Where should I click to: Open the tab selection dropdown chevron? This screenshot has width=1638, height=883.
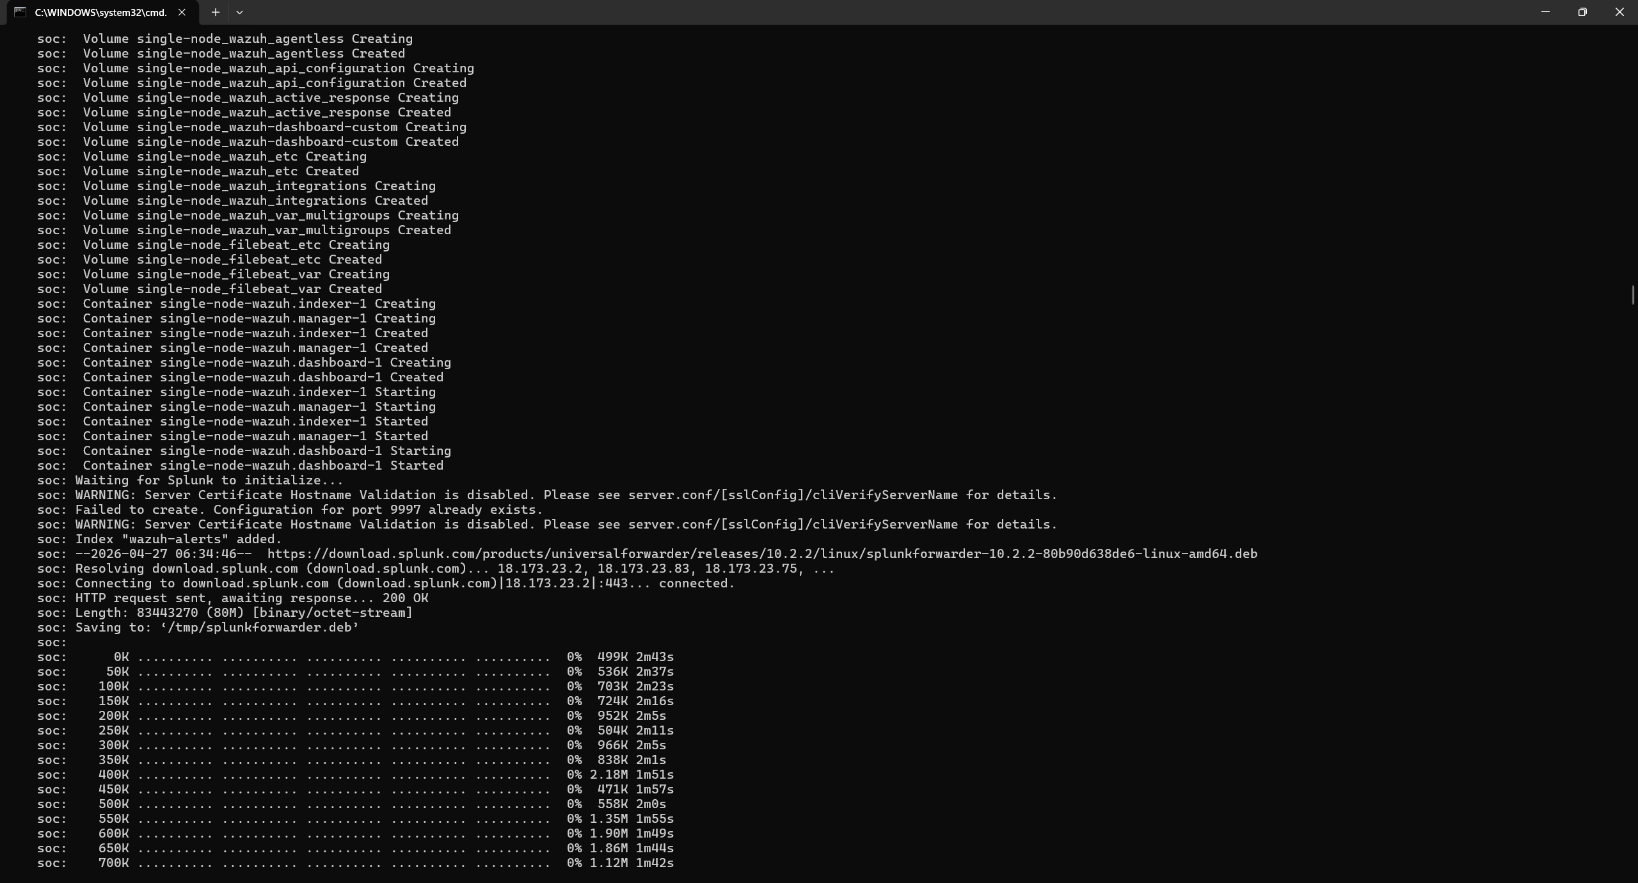click(239, 12)
